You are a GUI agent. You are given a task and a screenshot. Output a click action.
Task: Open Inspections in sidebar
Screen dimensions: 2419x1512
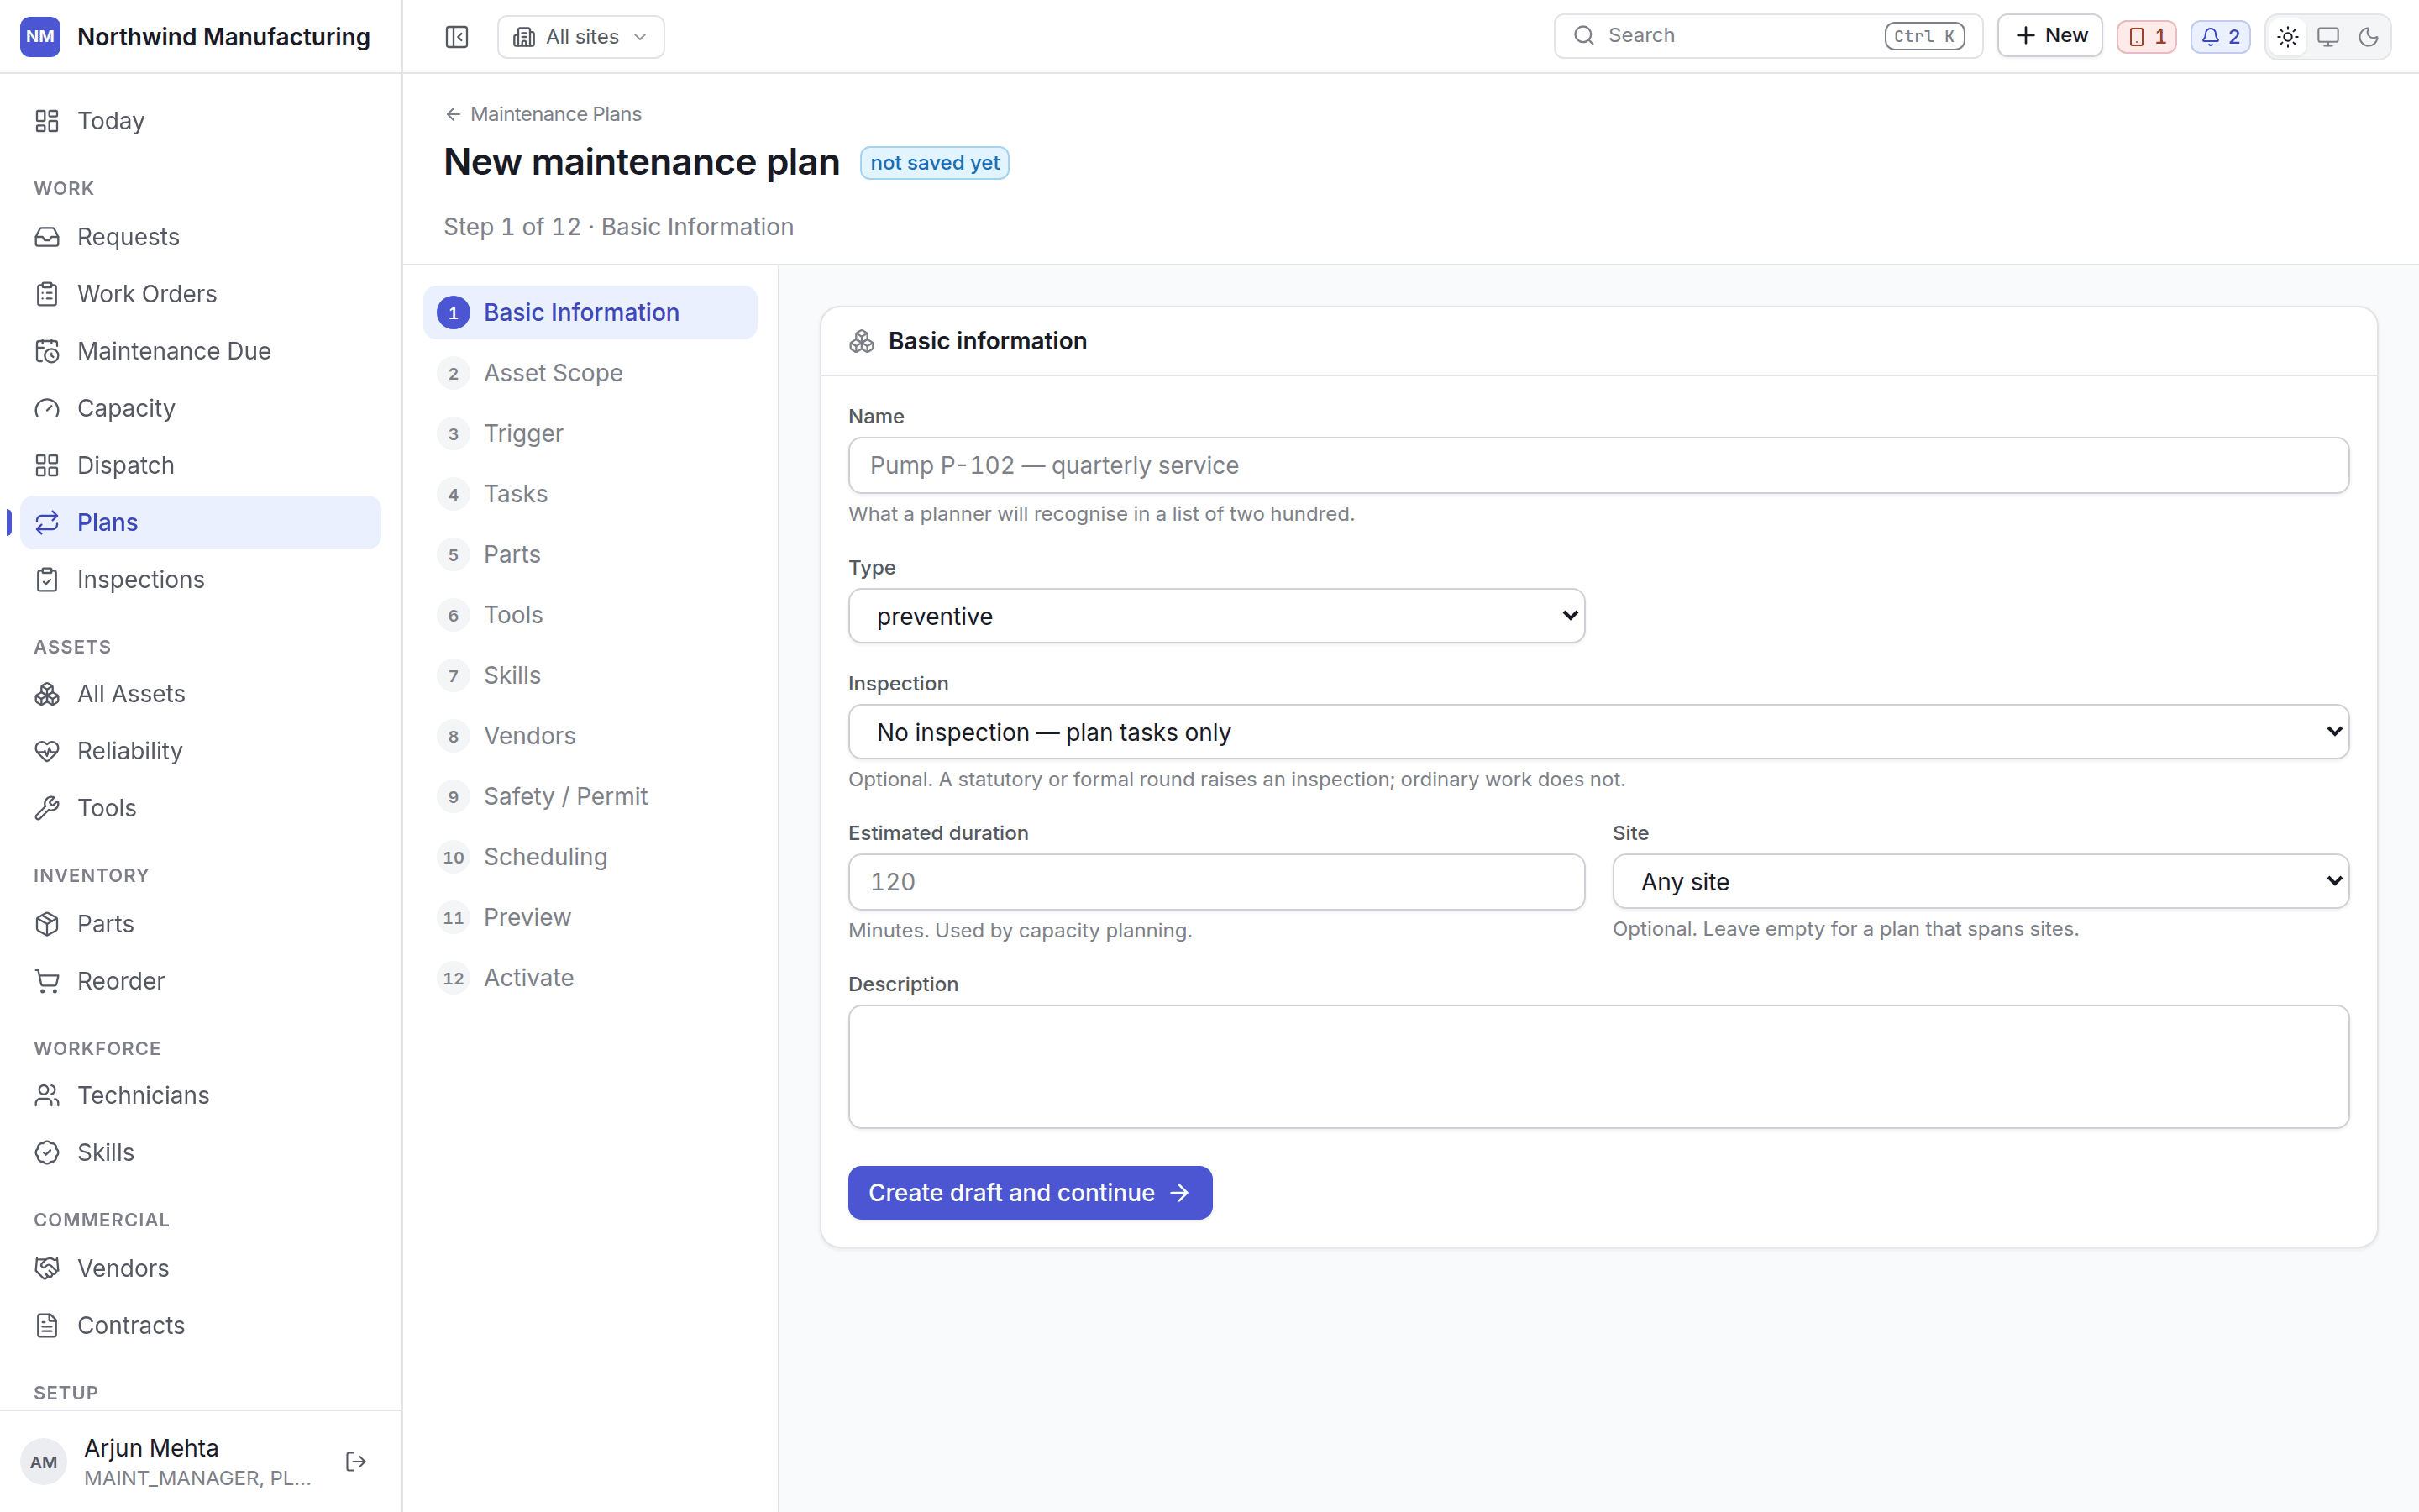click(200, 579)
